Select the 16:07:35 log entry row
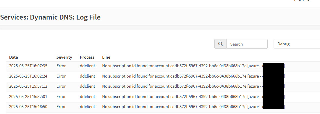 pyautogui.click(x=163, y=66)
